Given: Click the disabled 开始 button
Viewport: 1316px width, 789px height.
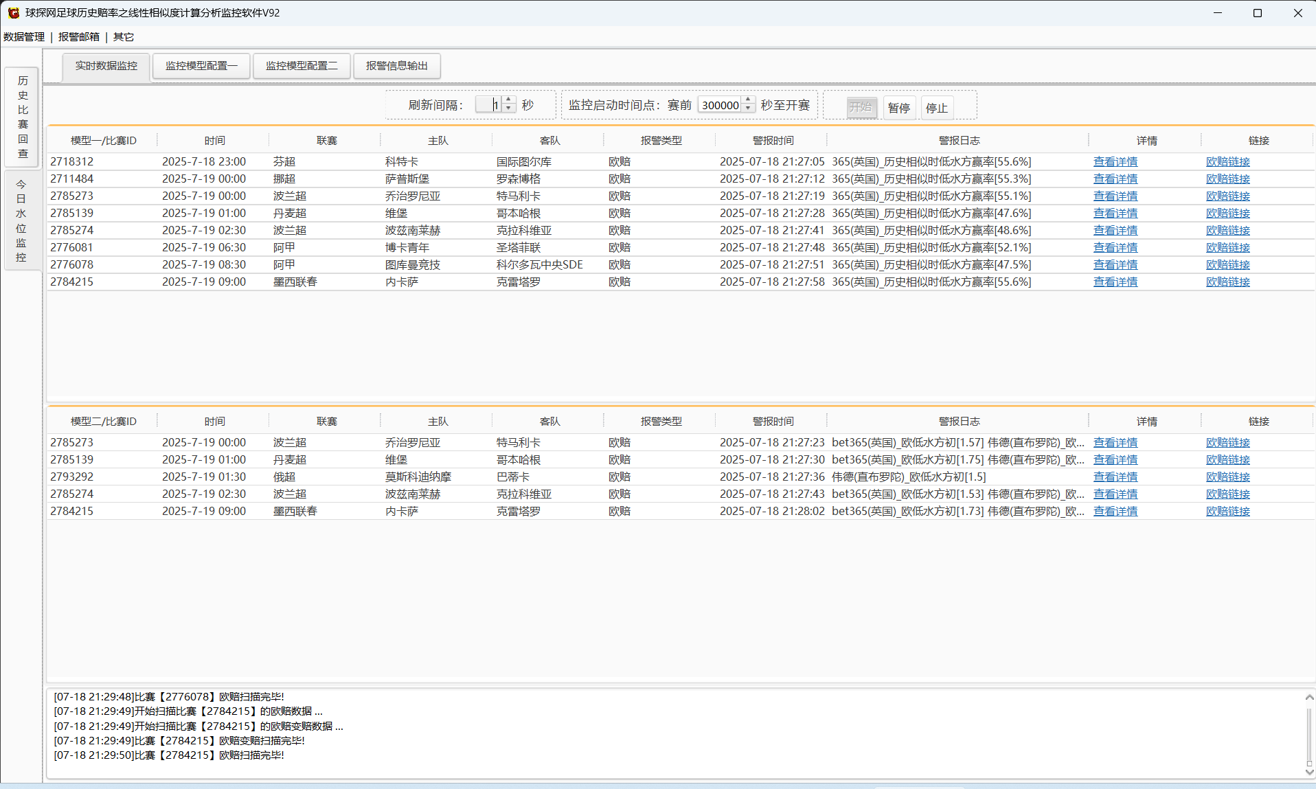Looking at the screenshot, I should [861, 107].
